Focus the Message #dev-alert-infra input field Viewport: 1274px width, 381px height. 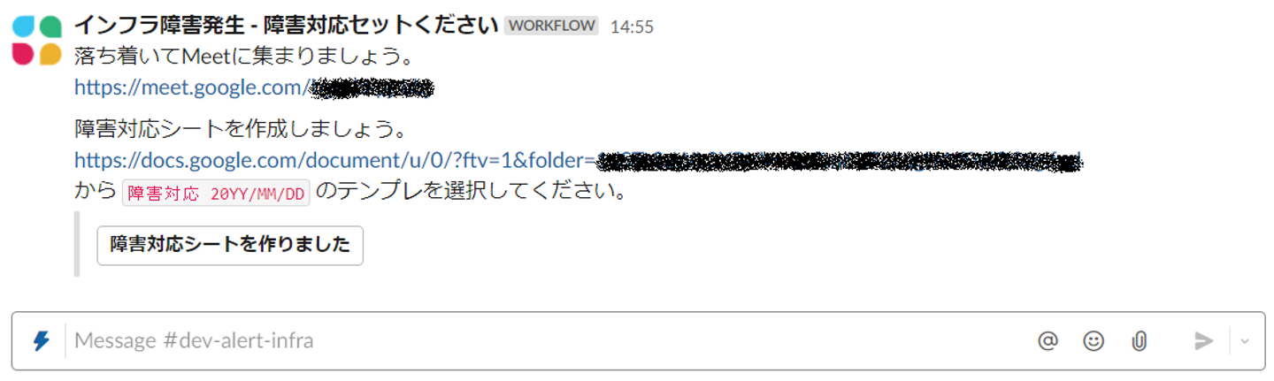(549, 340)
